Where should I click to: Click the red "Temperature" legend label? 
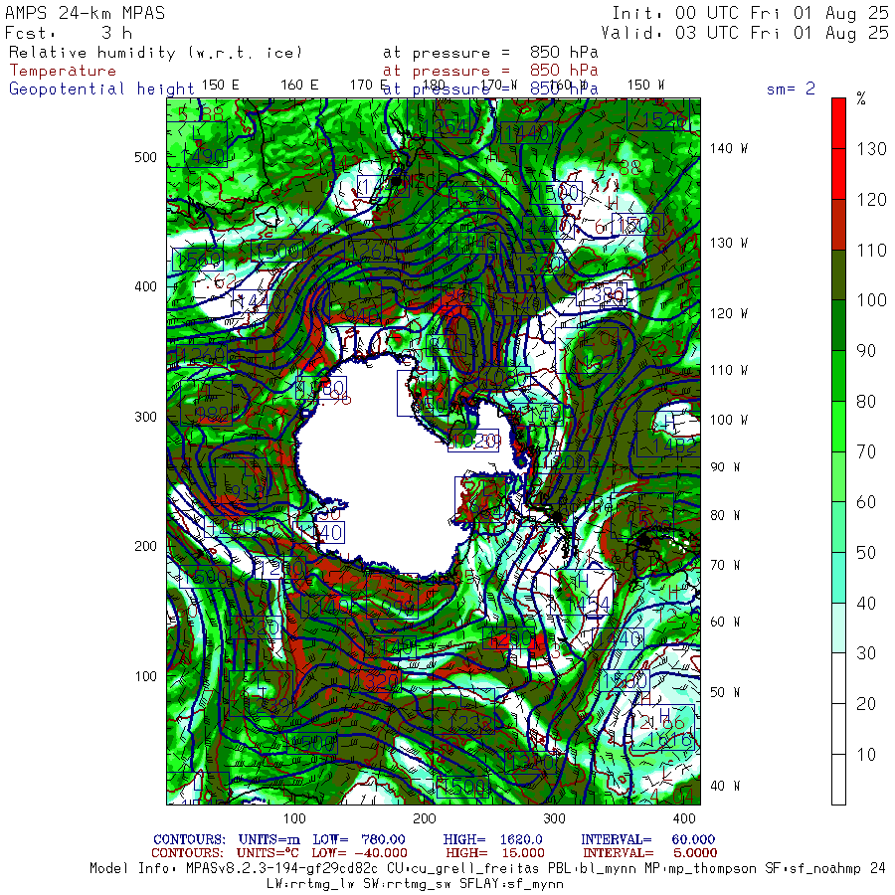[x=63, y=71]
